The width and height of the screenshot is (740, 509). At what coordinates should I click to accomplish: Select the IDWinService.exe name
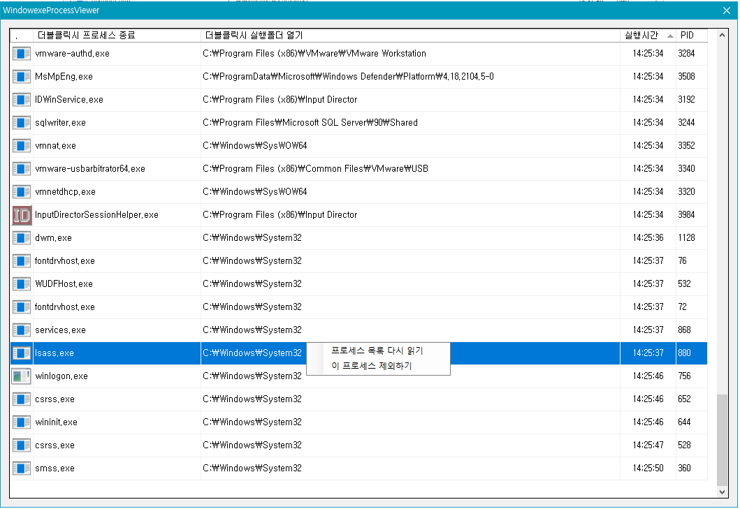[69, 100]
